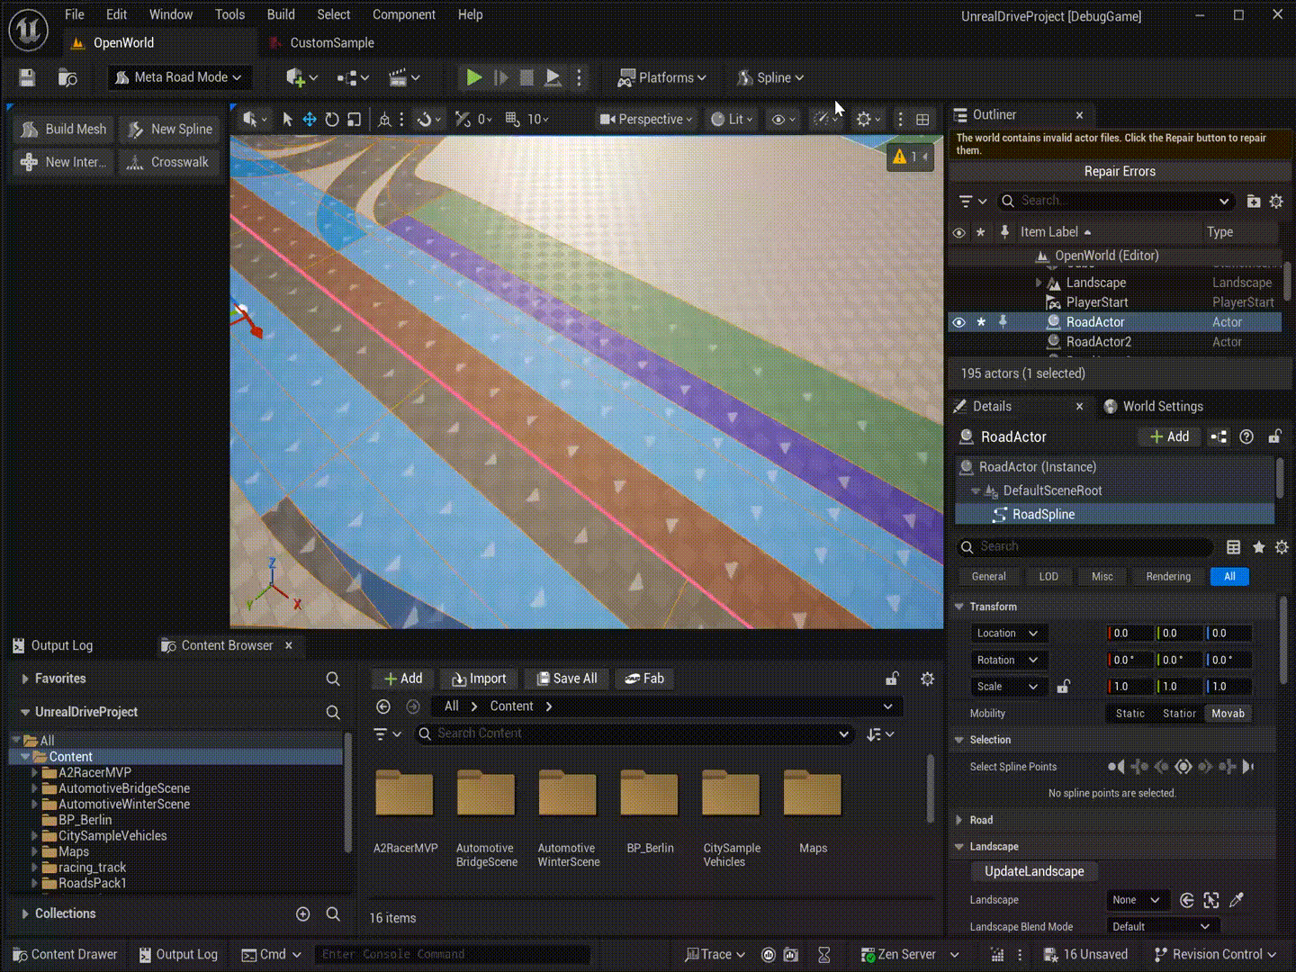The height and width of the screenshot is (972, 1296).
Task: Toggle the Scale lock ratio padlock
Action: 1063,687
